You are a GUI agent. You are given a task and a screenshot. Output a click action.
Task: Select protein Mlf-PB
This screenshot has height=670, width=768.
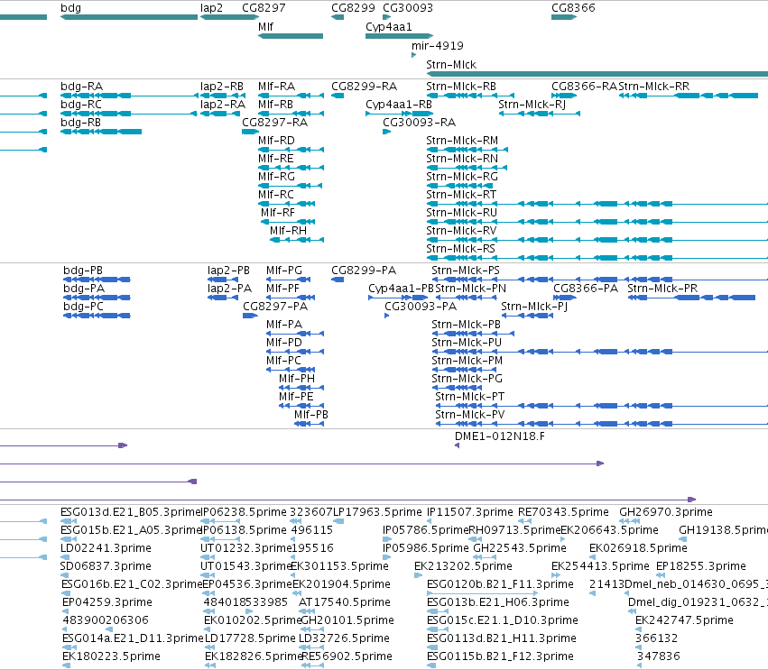click(x=311, y=415)
